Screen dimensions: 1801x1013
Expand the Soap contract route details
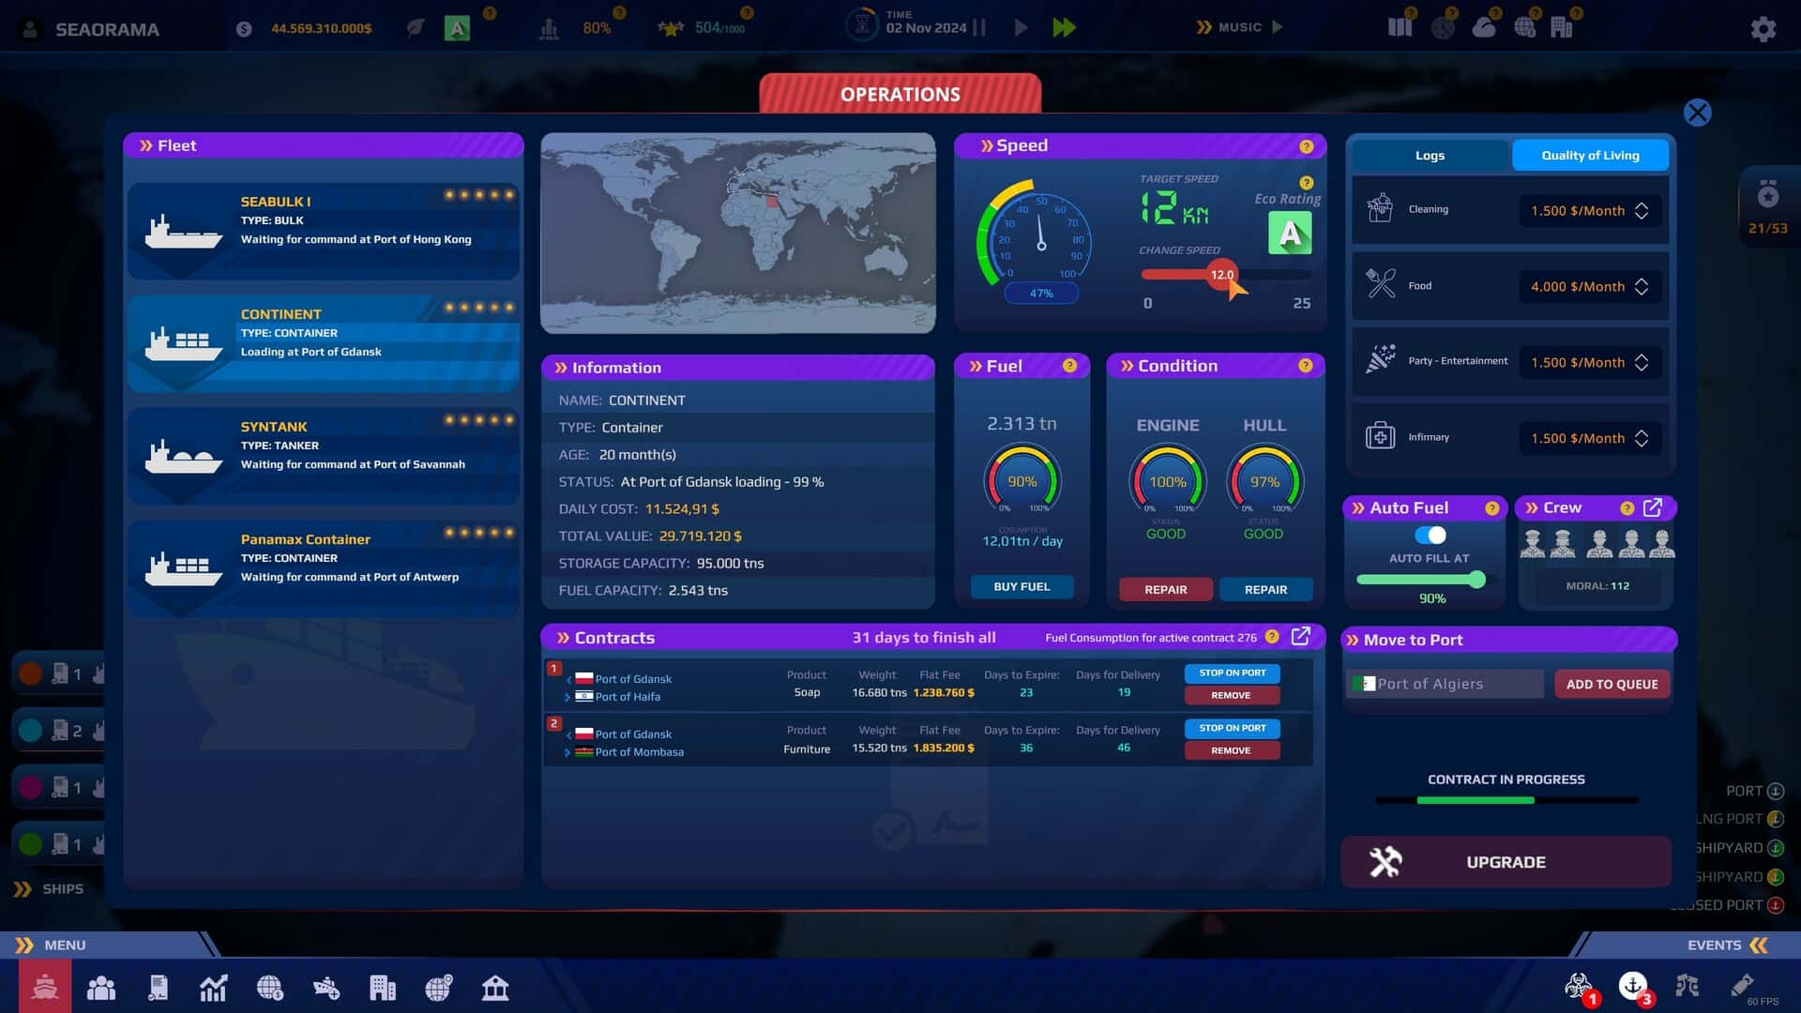tap(567, 696)
